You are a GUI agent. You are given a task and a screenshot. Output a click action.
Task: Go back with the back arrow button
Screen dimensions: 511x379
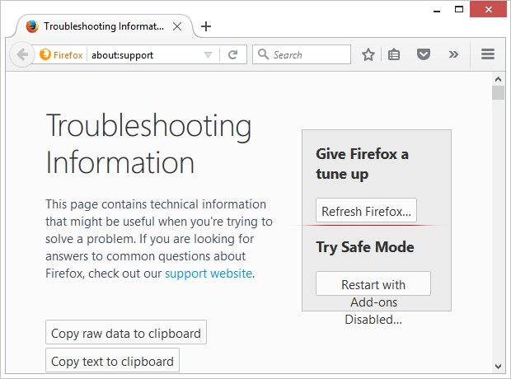(x=22, y=54)
